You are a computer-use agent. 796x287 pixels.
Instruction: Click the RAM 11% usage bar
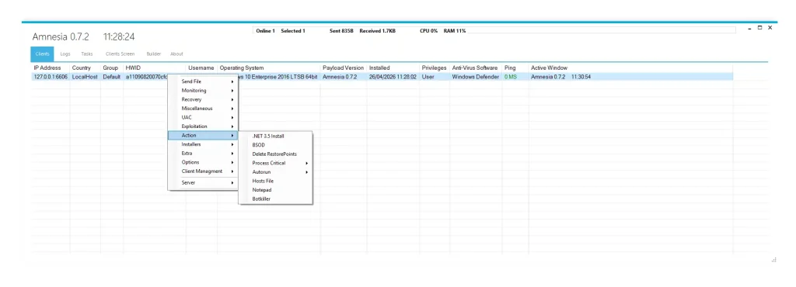455,31
